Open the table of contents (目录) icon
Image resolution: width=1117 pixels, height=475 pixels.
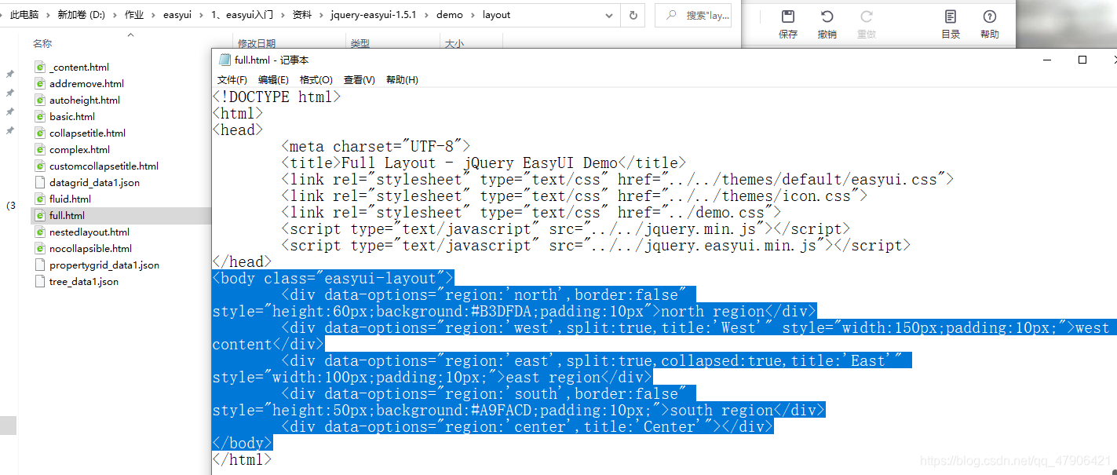(951, 16)
